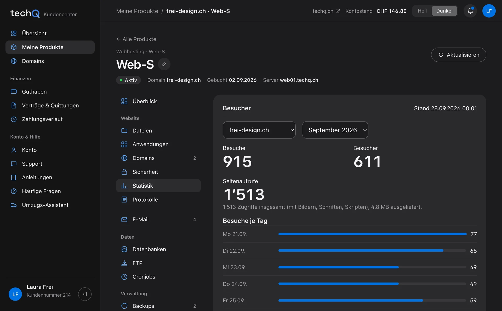The image size is (502, 311).
Task: Open the product Domains section with 2 entries
Action: (x=158, y=158)
